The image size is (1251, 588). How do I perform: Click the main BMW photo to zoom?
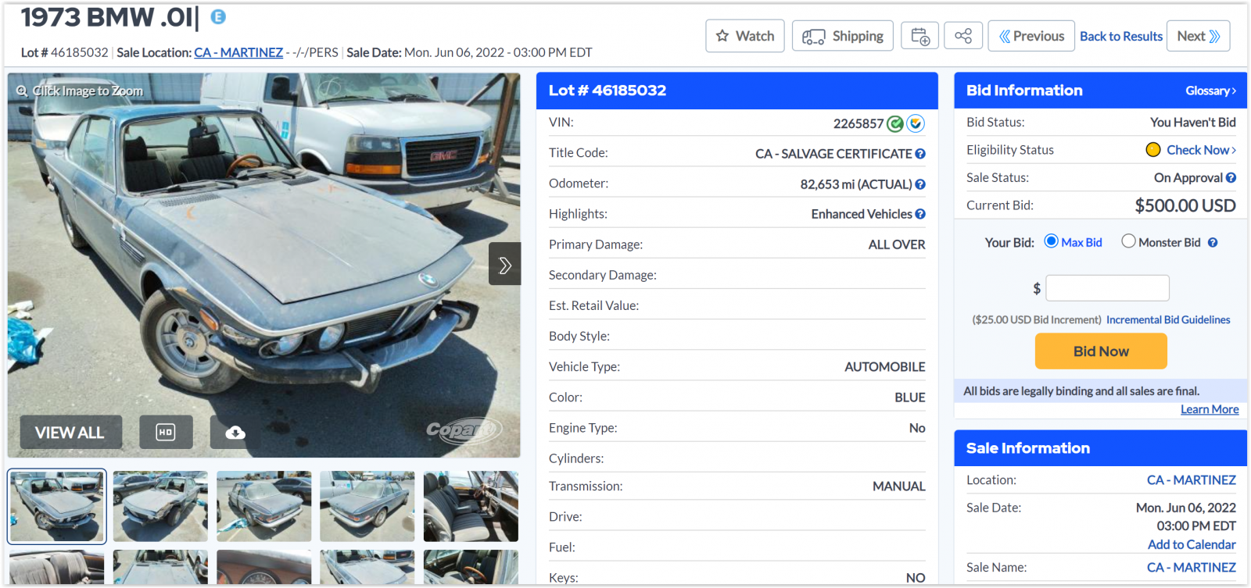click(x=263, y=265)
